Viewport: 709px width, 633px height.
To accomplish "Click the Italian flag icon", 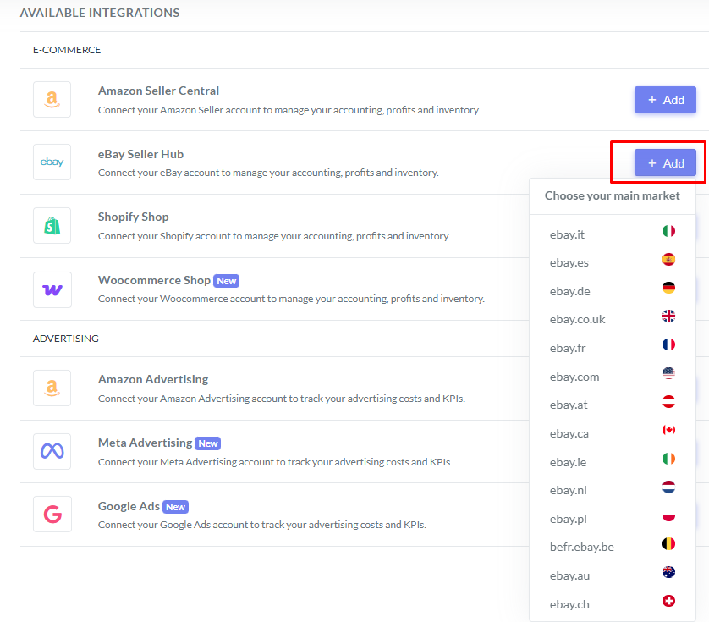I will (x=668, y=231).
